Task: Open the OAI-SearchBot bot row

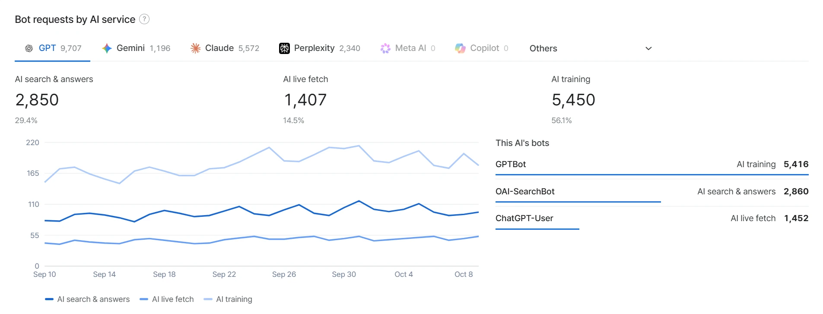Action: coord(652,192)
